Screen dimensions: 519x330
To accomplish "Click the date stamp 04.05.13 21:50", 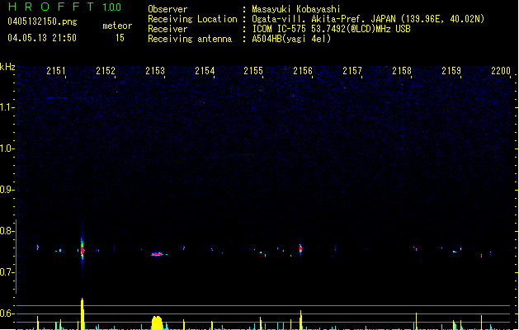I will pos(42,38).
